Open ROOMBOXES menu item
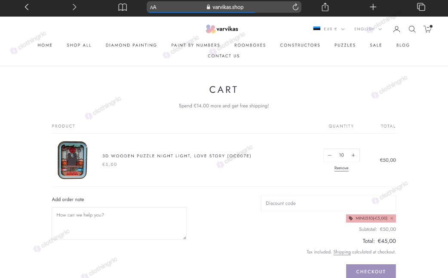Screen dimensions: 448x278 pyautogui.click(x=250, y=45)
